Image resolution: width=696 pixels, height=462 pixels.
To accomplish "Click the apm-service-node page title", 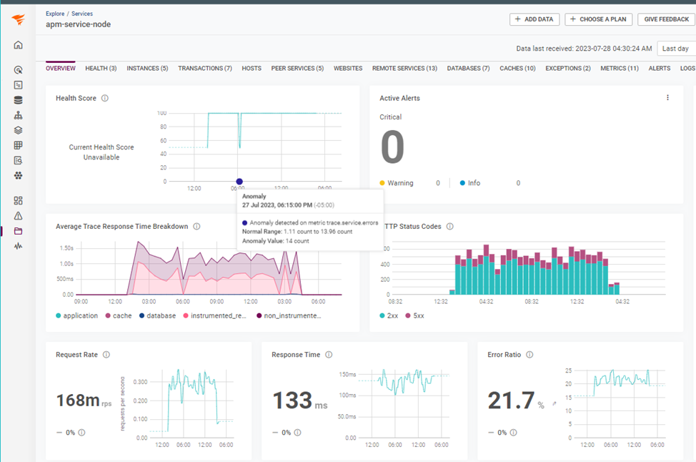I will pyautogui.click(x=78, y=24).
